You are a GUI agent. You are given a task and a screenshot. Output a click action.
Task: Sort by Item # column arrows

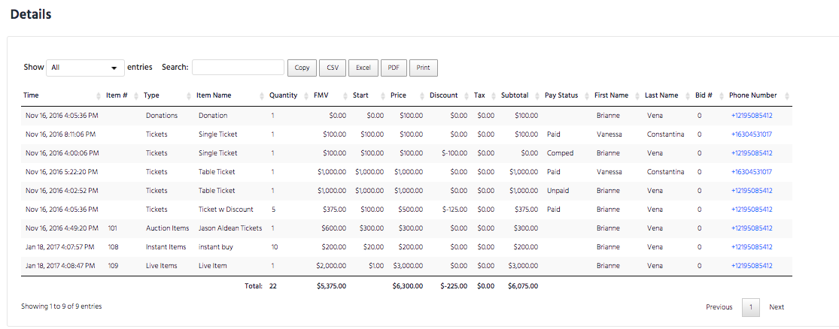click(x=136, y=95)
